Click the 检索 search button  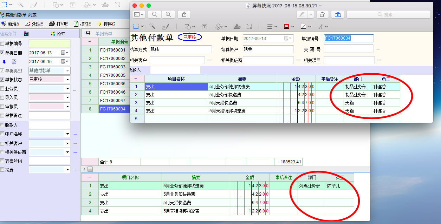(x=58, y=34)
